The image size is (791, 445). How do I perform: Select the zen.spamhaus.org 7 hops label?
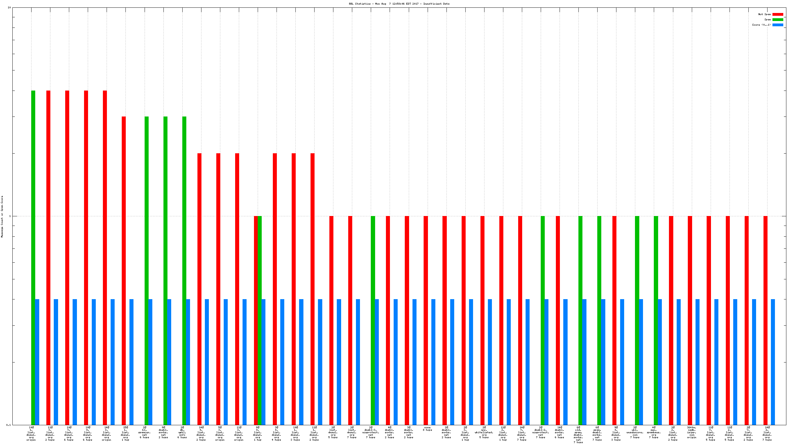(654, 432)
